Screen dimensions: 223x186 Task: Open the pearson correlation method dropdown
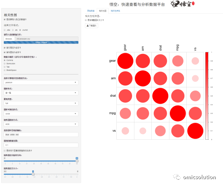tap(41, 83)
